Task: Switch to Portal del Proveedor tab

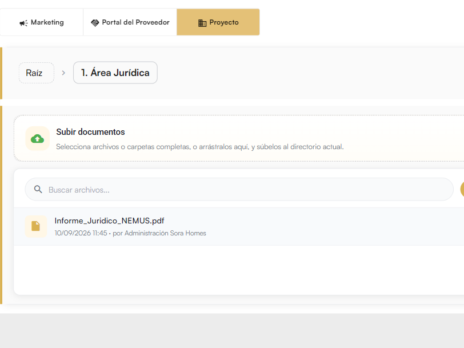Action: pos(130,22)
